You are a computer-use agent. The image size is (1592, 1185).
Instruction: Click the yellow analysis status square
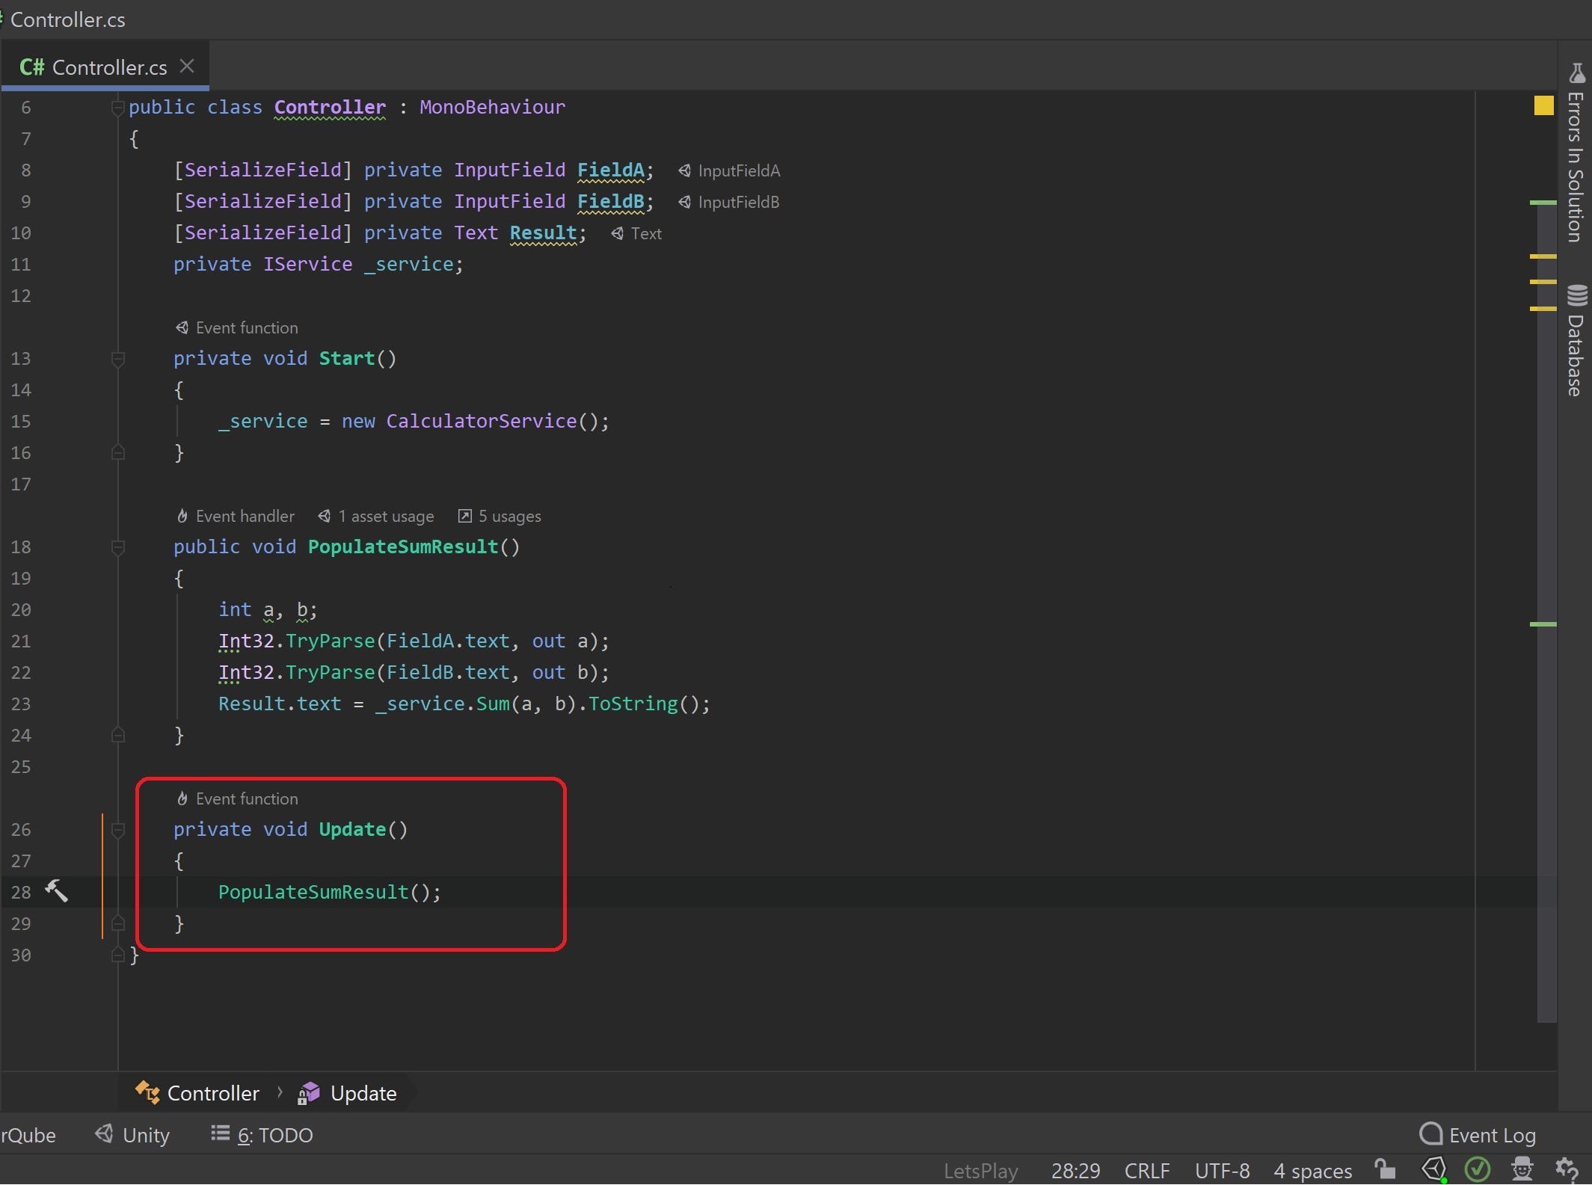tap(1543, 106)
